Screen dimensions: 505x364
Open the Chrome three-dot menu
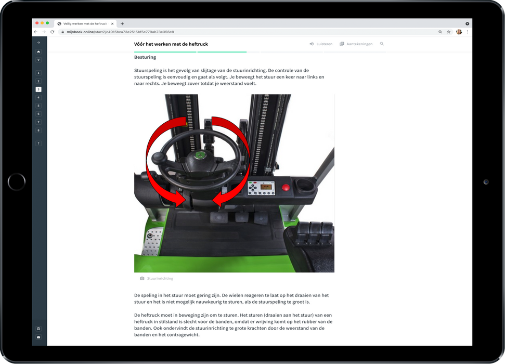click(x=468, y=32)
